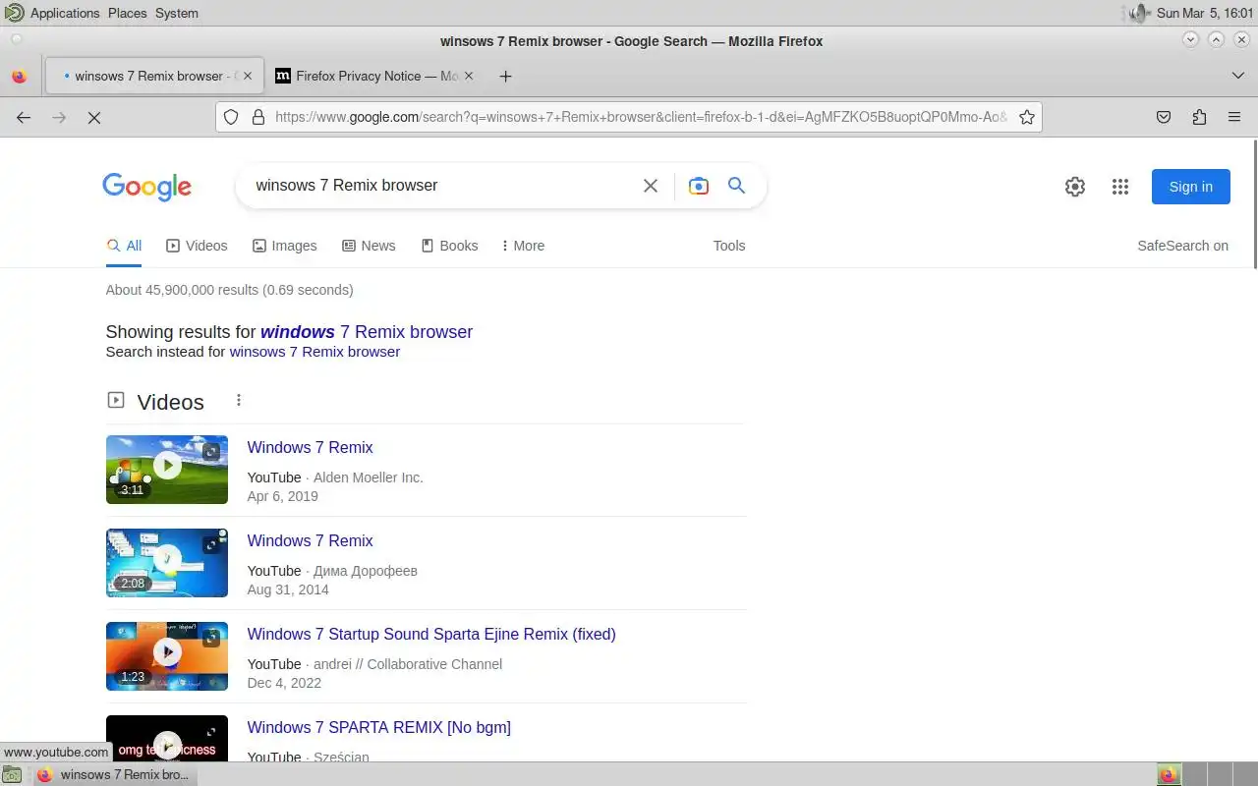The height and width of the screenshot is (786, 1258).
Task: View site security padlock info
Action: [x=258, y=117]
